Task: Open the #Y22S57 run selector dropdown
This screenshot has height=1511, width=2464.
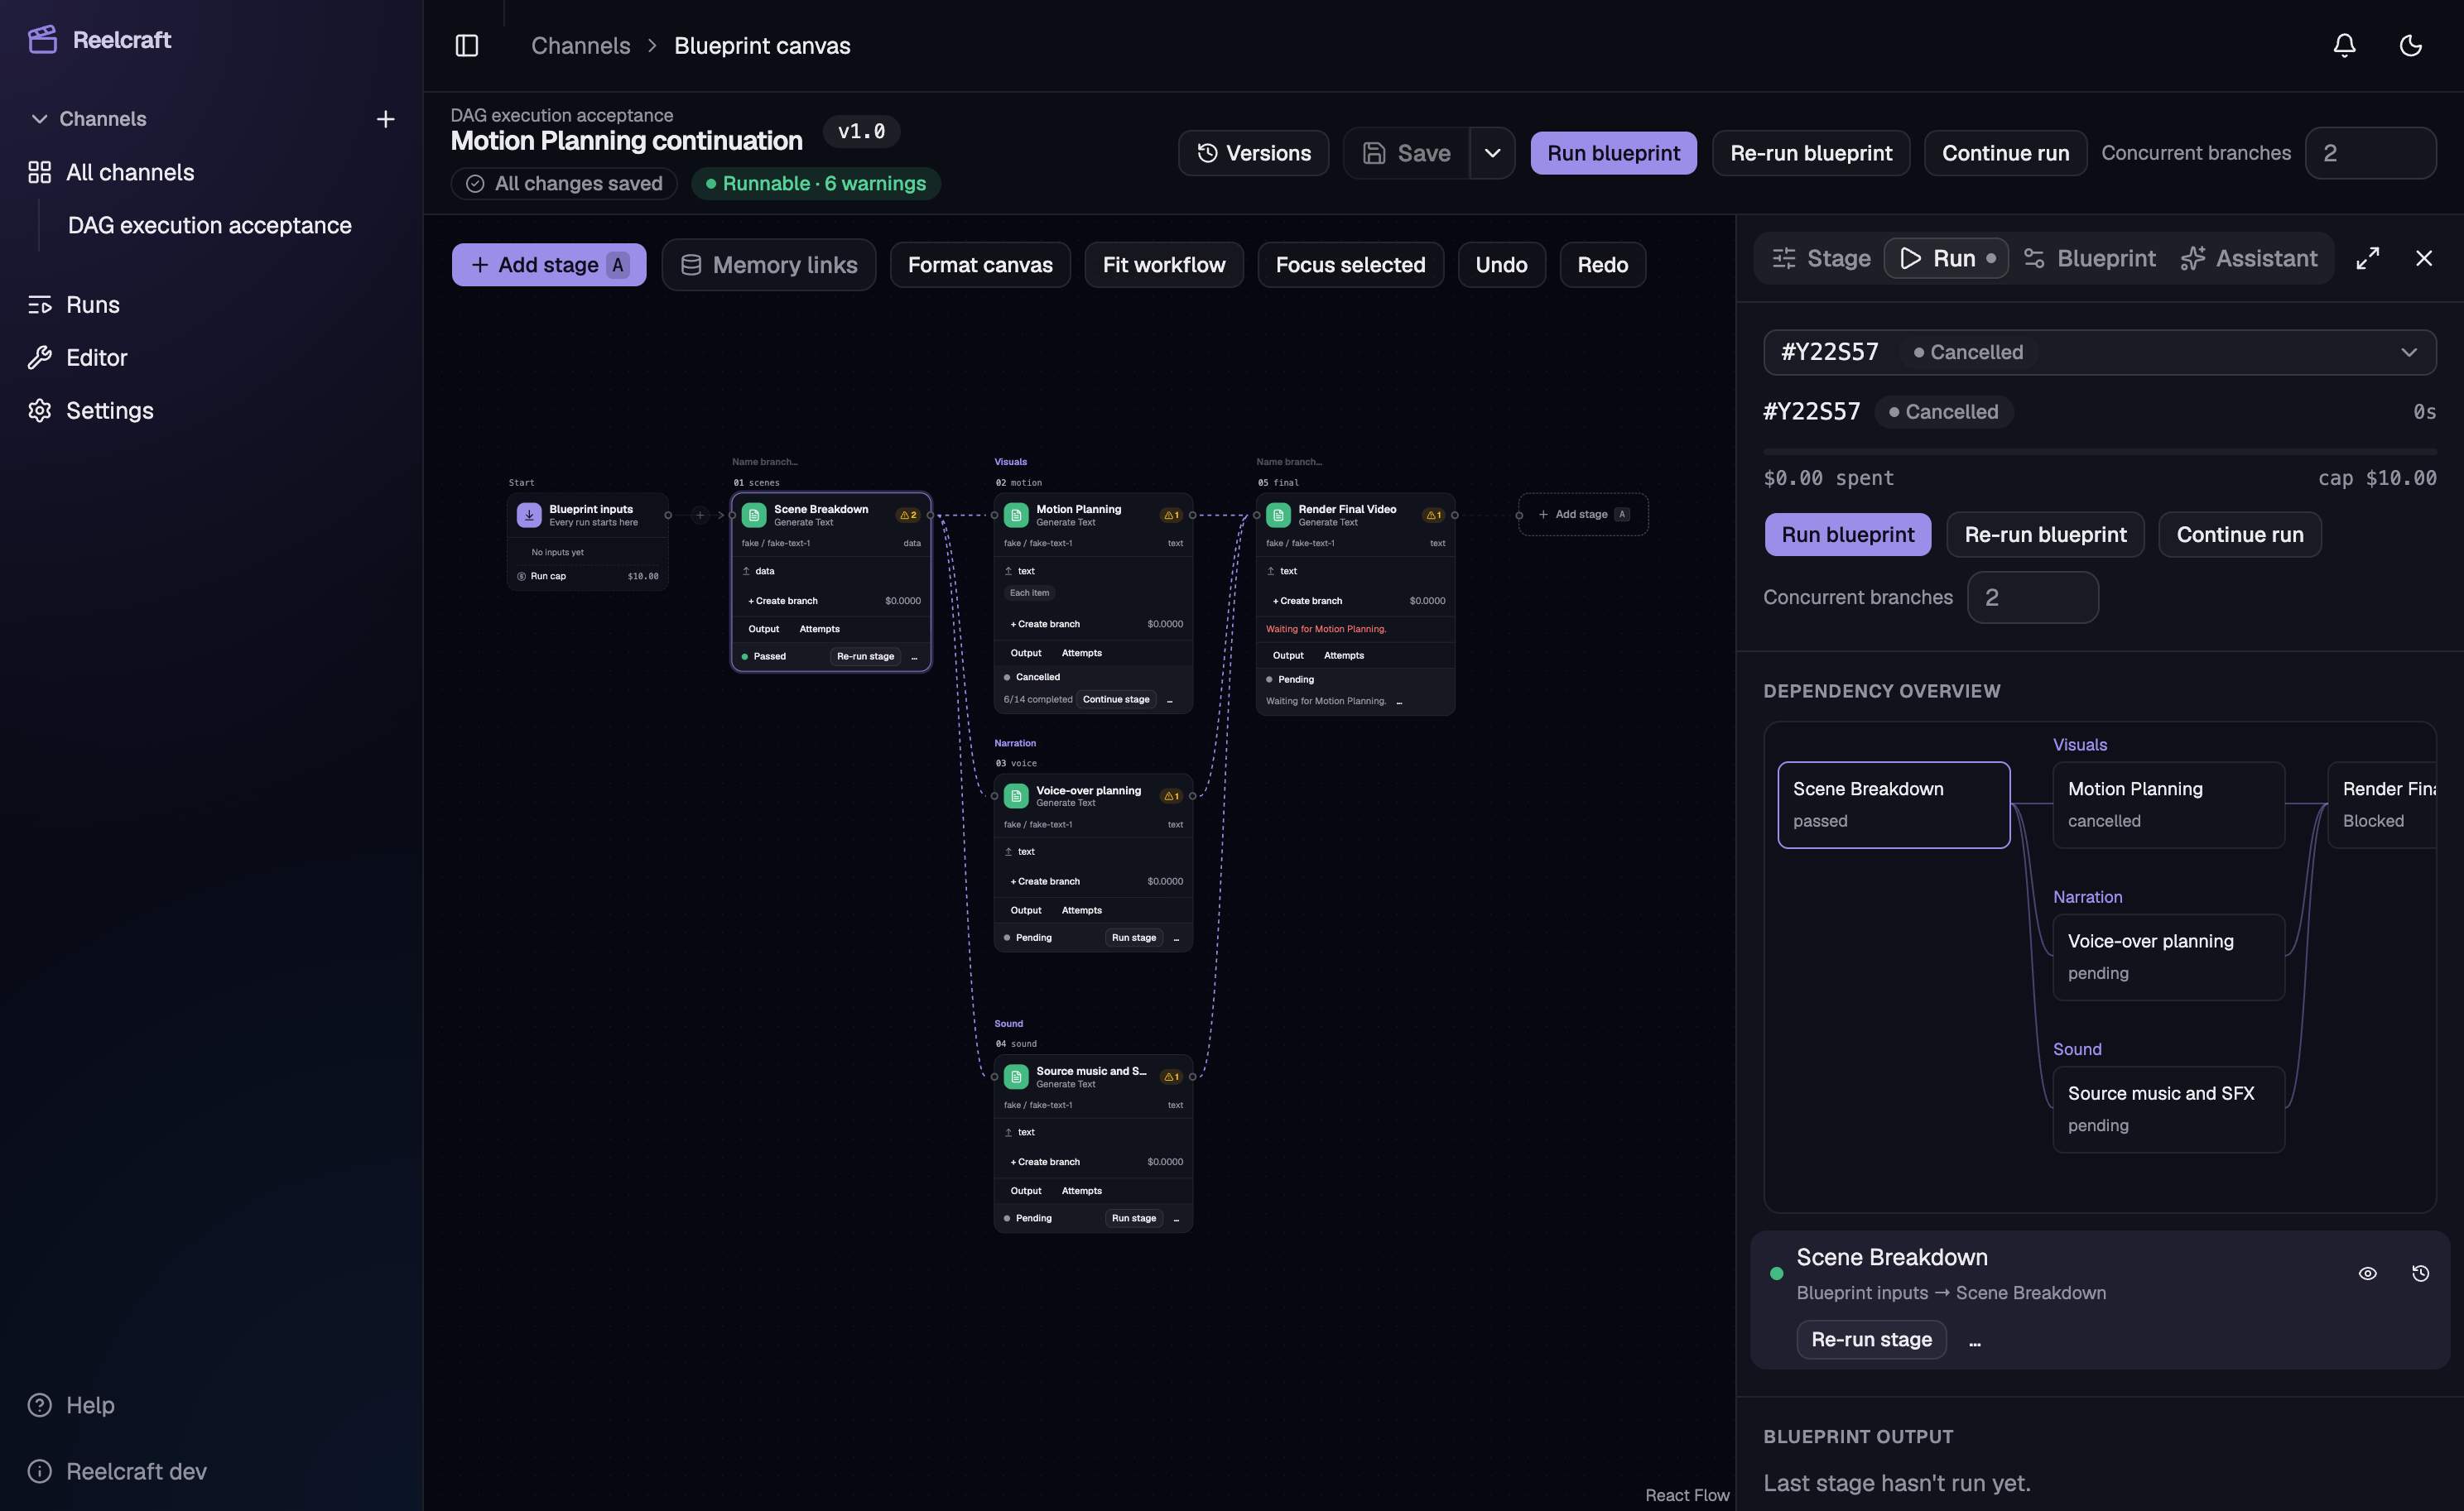Action: [2099, 353]
